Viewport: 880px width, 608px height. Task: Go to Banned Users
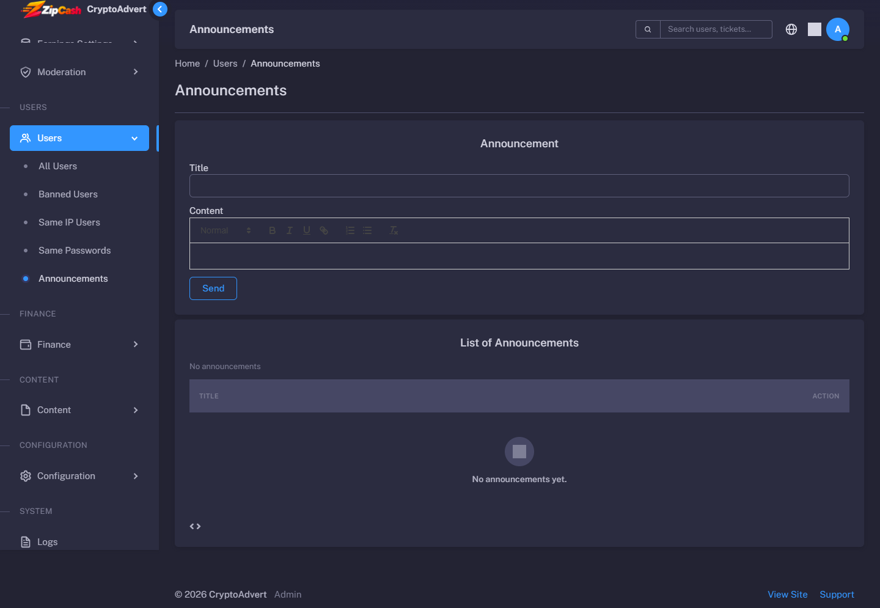[68, 194]
